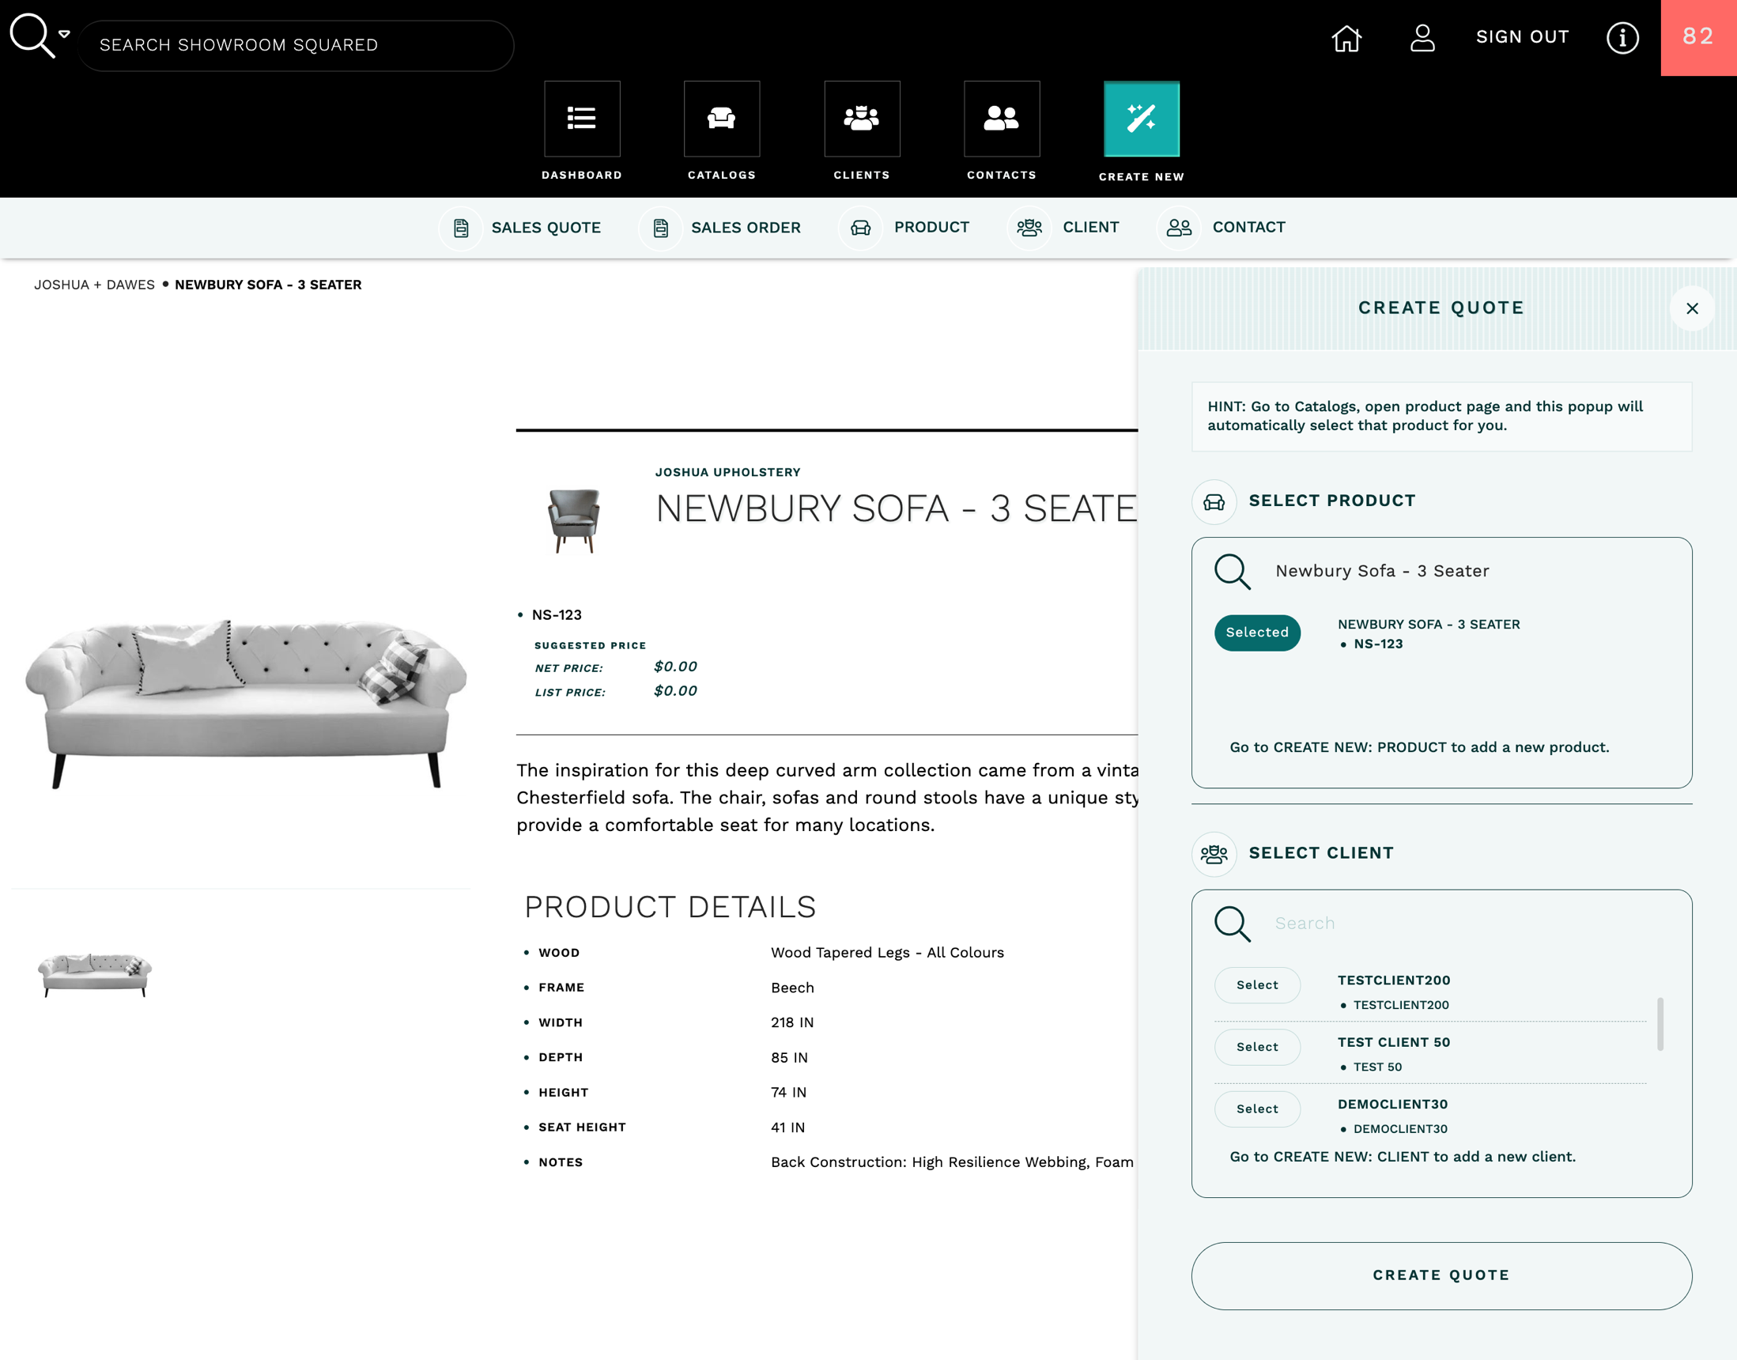Select the DEMOCLIENT30 client

point(1256,1109)
